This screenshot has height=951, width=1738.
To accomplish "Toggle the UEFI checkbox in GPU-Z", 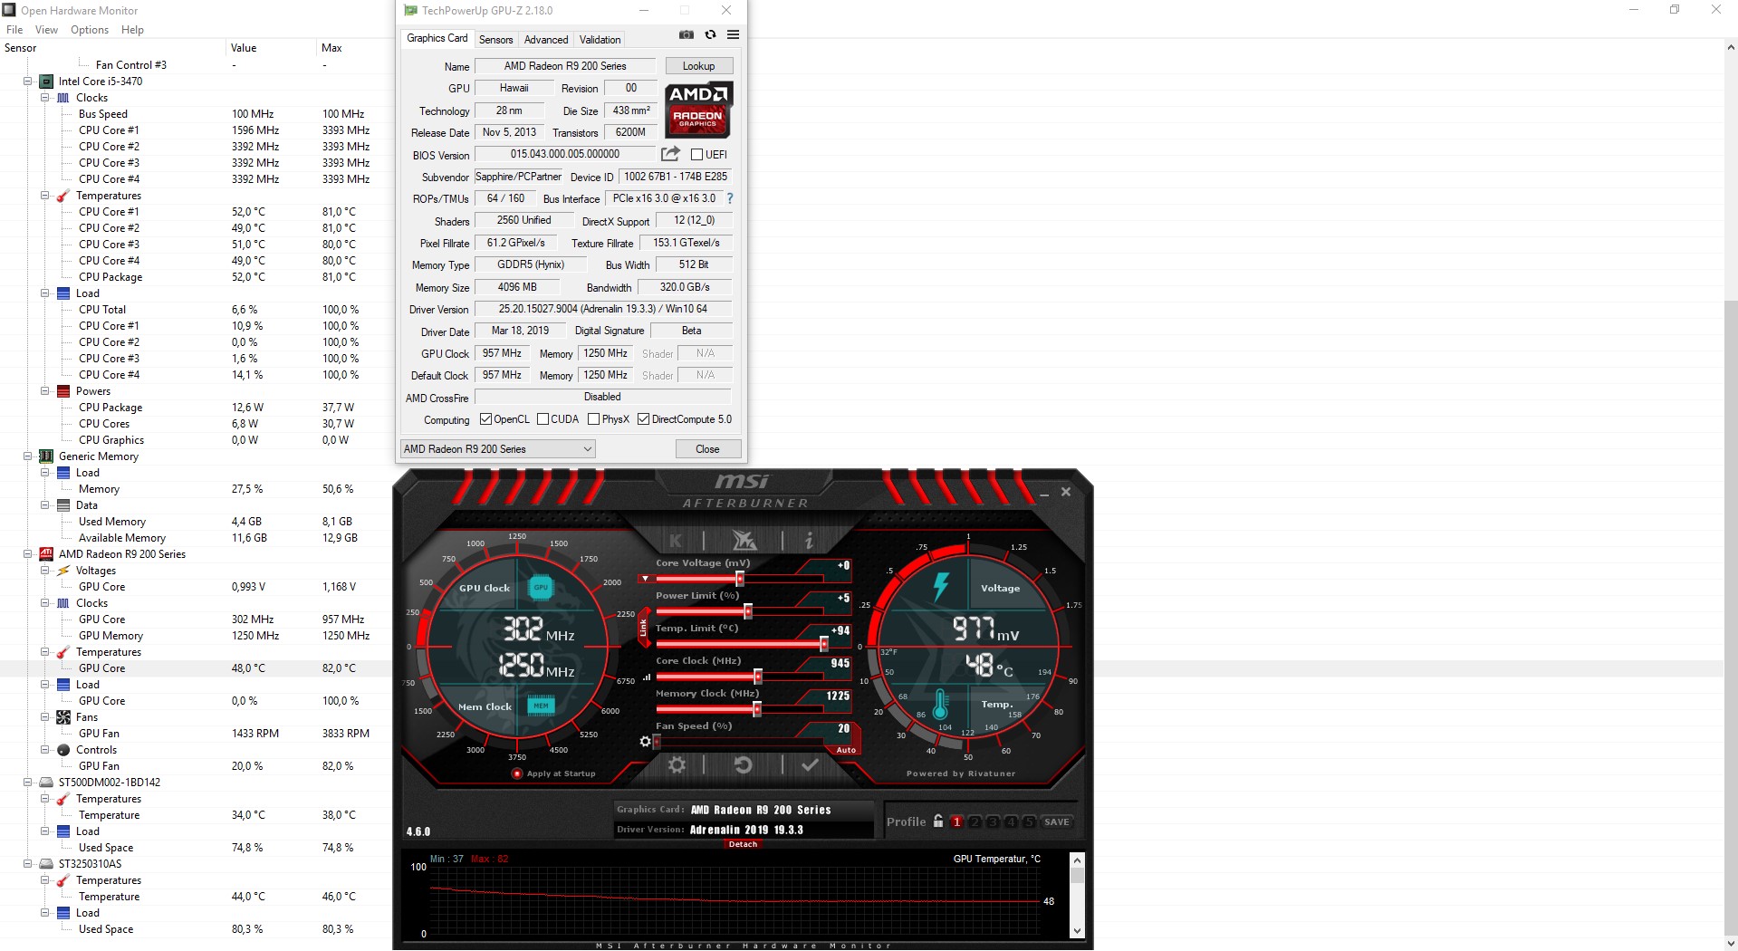I will [x=696, y=155].
